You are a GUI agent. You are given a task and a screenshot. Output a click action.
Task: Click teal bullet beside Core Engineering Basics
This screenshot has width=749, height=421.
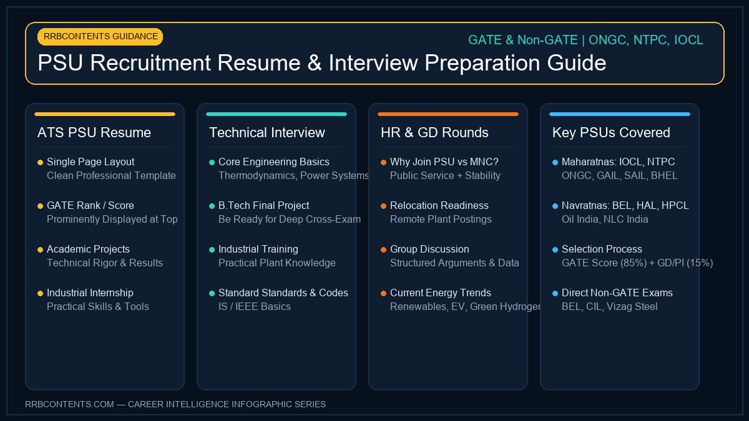212,162
